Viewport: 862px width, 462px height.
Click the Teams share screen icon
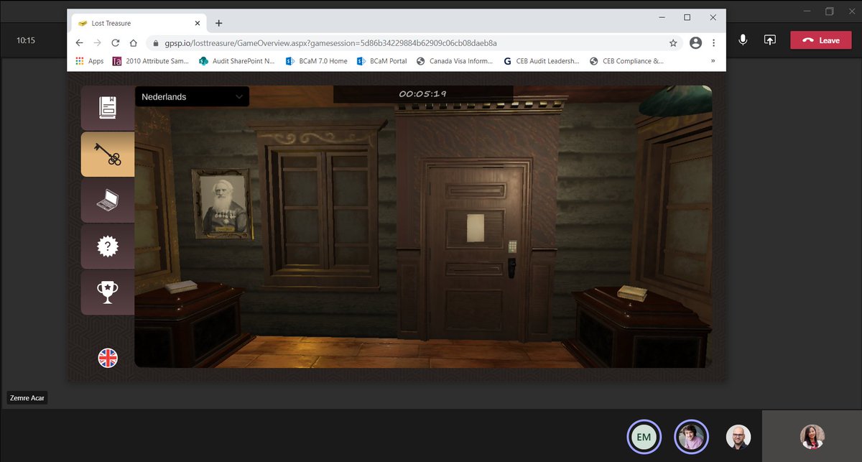[769, 40]
